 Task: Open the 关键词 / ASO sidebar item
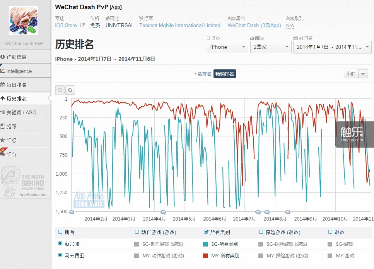click(26, 112)
